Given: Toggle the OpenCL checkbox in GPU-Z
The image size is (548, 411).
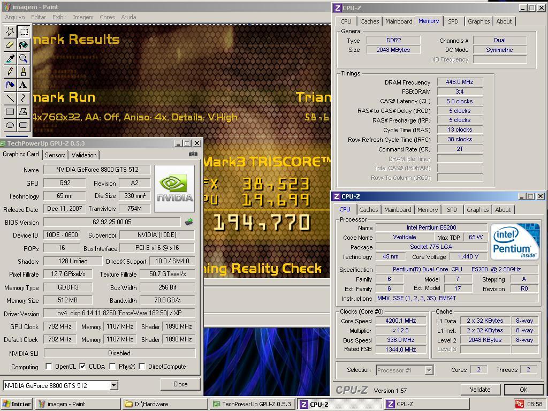Looking at the screenshot, I should 49,366.
